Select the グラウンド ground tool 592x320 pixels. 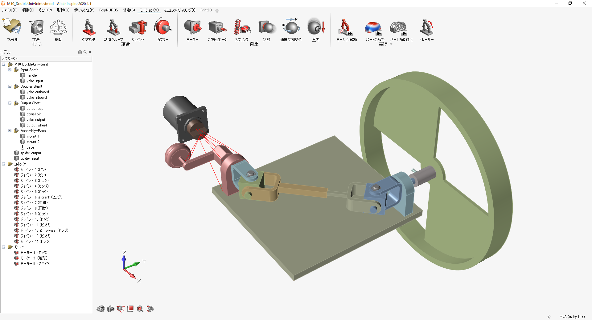click(x=89, y=27)
